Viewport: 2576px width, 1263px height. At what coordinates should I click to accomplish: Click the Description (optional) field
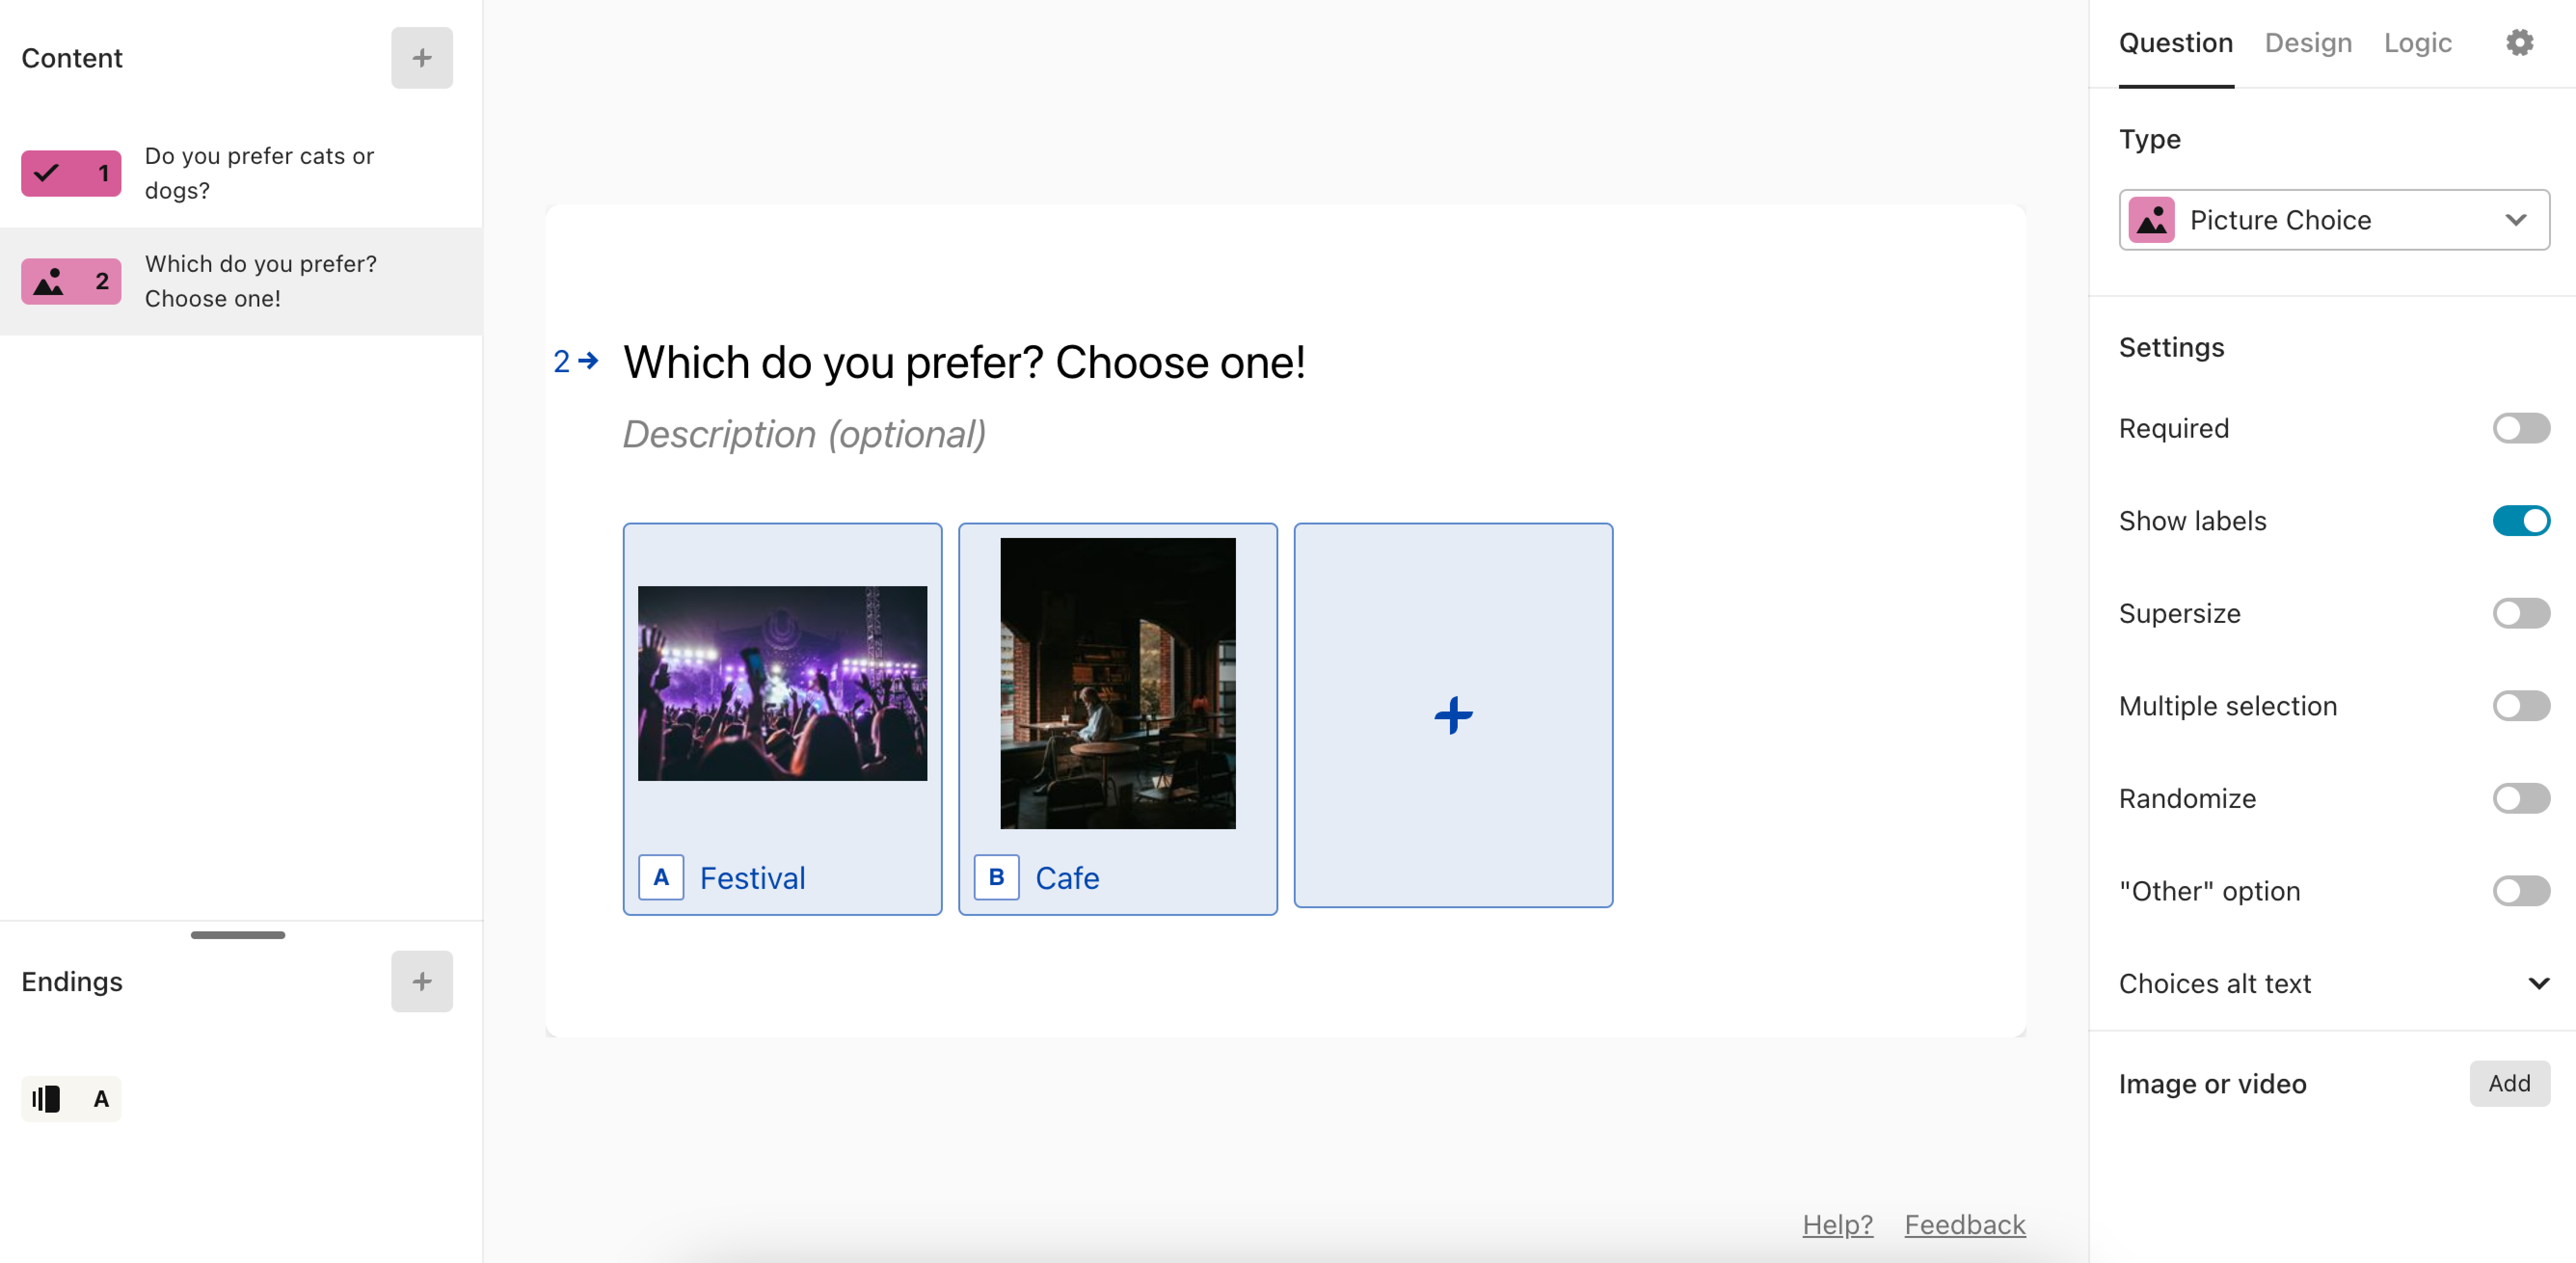(804, 434)
